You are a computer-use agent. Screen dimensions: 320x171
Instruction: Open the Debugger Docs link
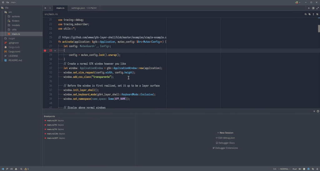click(225, 143)
